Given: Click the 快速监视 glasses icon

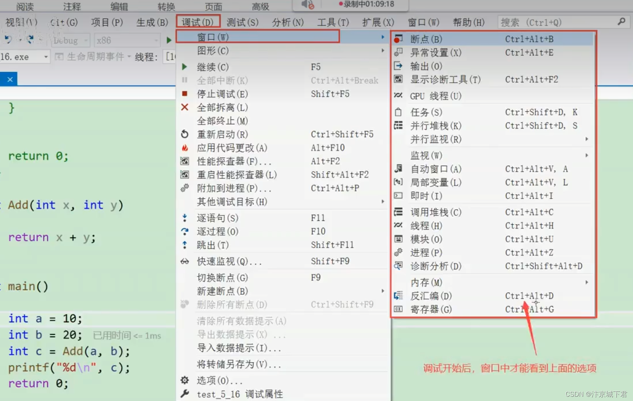Looking at the screenshot, I should [185, 261].
